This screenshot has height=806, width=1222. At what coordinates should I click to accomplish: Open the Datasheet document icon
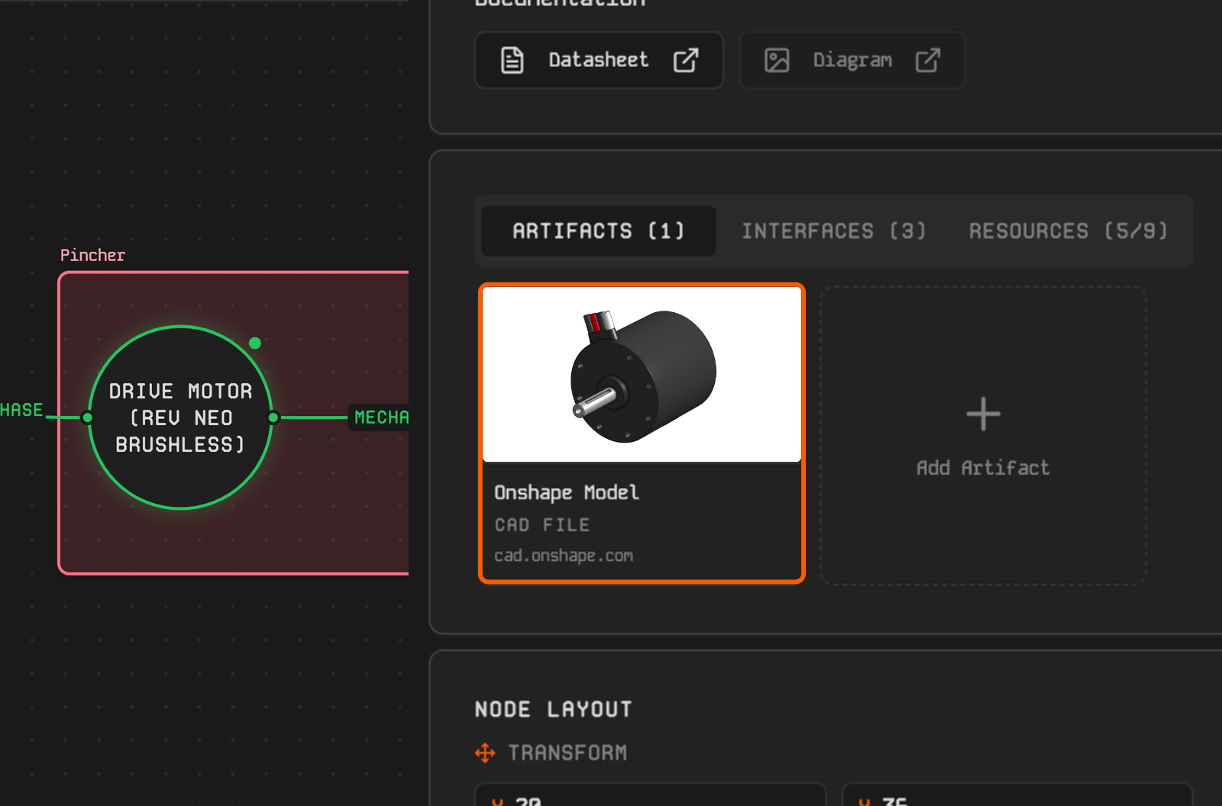tap(512, 60)
